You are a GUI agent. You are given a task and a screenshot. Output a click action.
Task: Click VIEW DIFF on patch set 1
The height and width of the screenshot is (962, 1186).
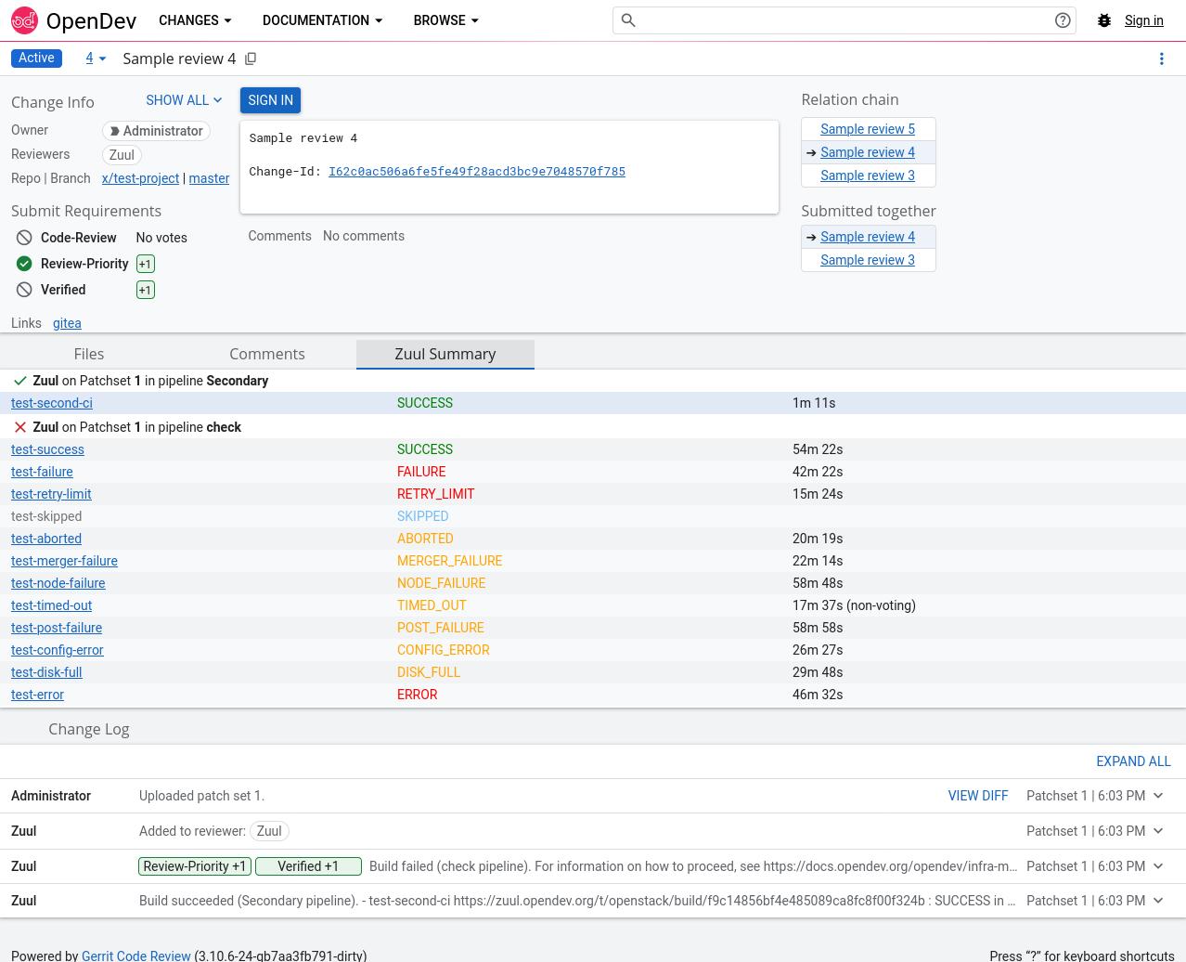(x=978, y=796)
